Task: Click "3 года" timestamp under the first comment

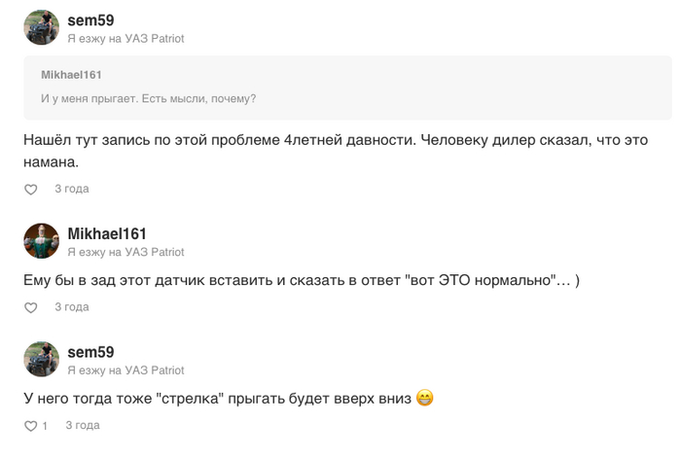Action: click(71, 189)
